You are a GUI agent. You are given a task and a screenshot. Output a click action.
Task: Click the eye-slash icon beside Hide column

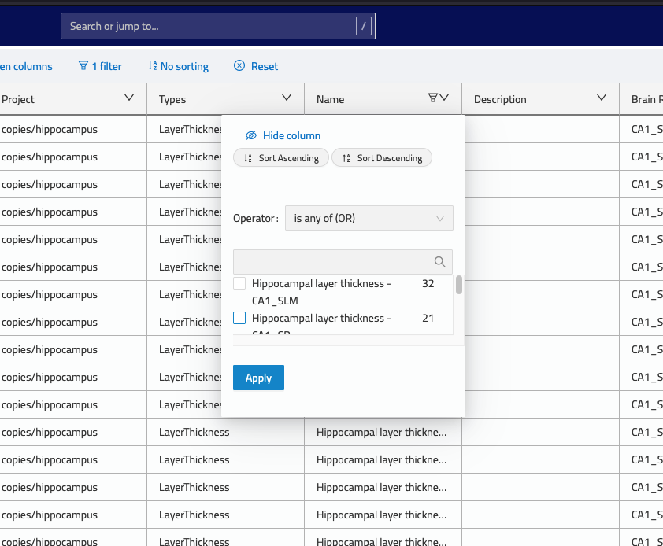tap(251, 135)
